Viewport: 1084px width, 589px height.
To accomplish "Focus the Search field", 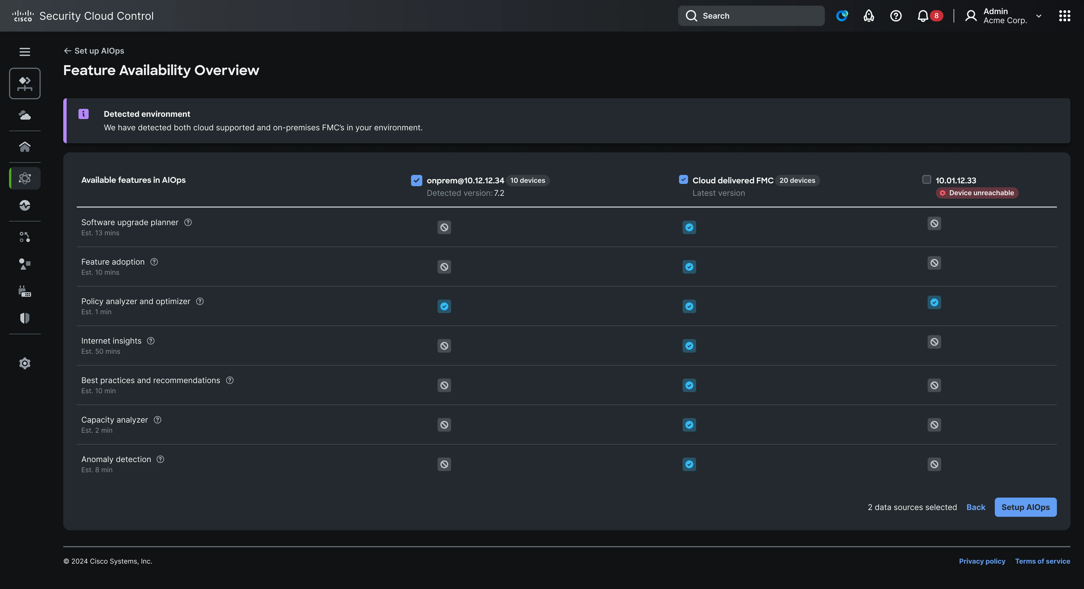I will 751,16.
